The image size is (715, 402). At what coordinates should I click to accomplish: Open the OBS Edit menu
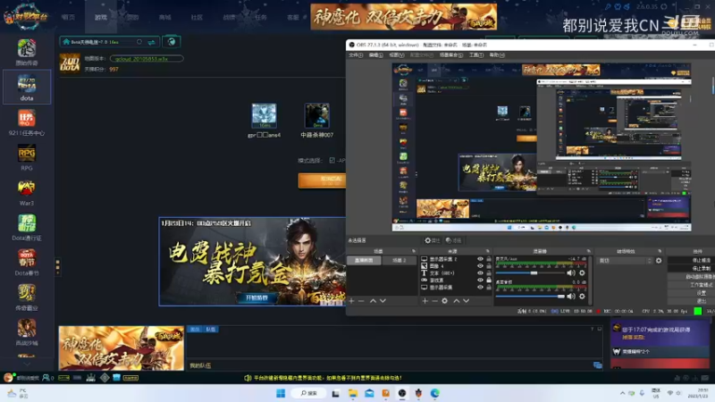(375, 55)
